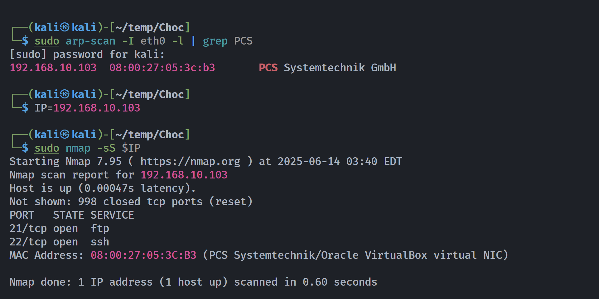Click the pipe symbol before grep

(x=193, y=41)
